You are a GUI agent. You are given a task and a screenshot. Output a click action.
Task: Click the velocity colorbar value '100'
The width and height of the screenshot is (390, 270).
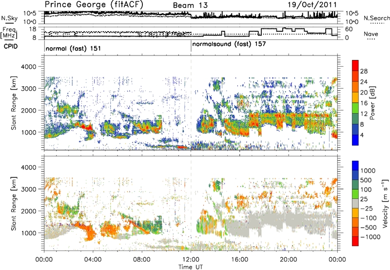pyautogui.click(x=366, y=190)
